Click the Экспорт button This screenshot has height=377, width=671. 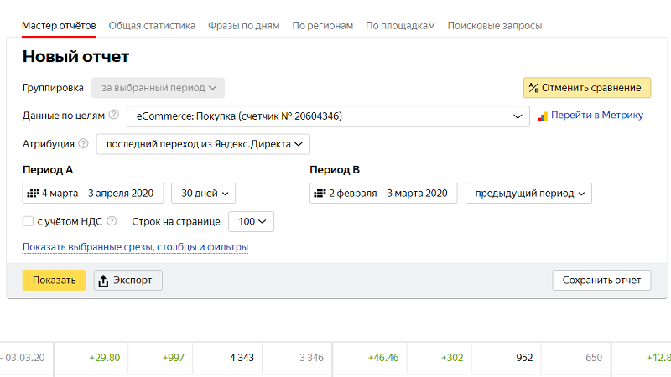coord(128,281)
